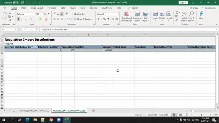Click the Clear eraser icon
Screen dimensions: 219x123
[x=177, y=20]
